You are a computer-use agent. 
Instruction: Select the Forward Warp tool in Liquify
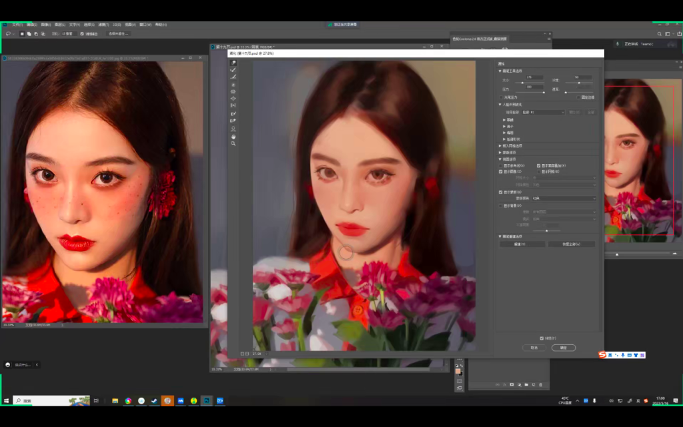point(233,63)
